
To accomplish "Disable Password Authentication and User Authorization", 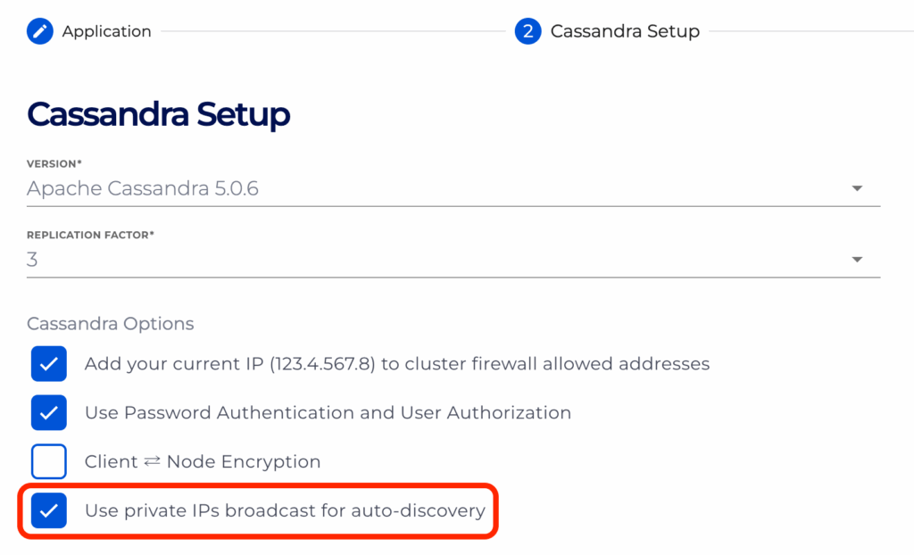I will [48, 412].
